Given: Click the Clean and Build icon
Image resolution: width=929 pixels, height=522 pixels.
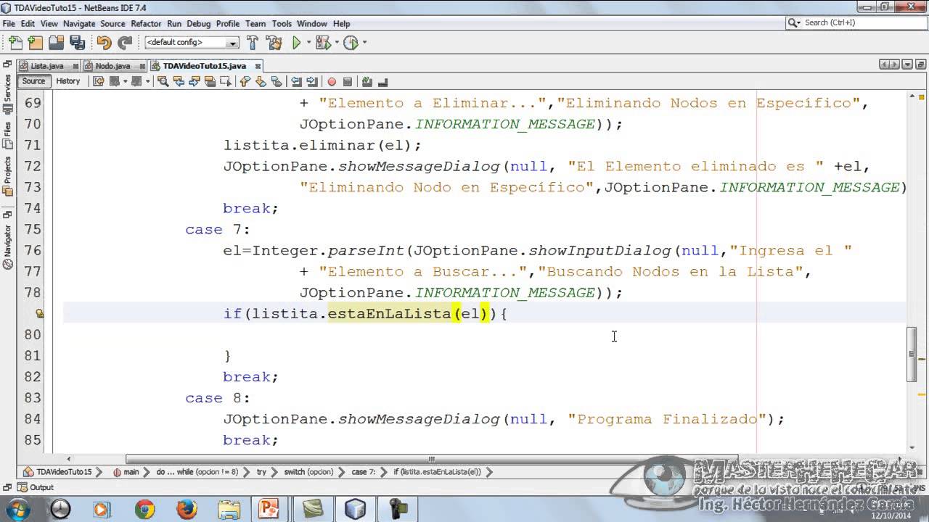Looking at the screenshot, I should point(274,43).
